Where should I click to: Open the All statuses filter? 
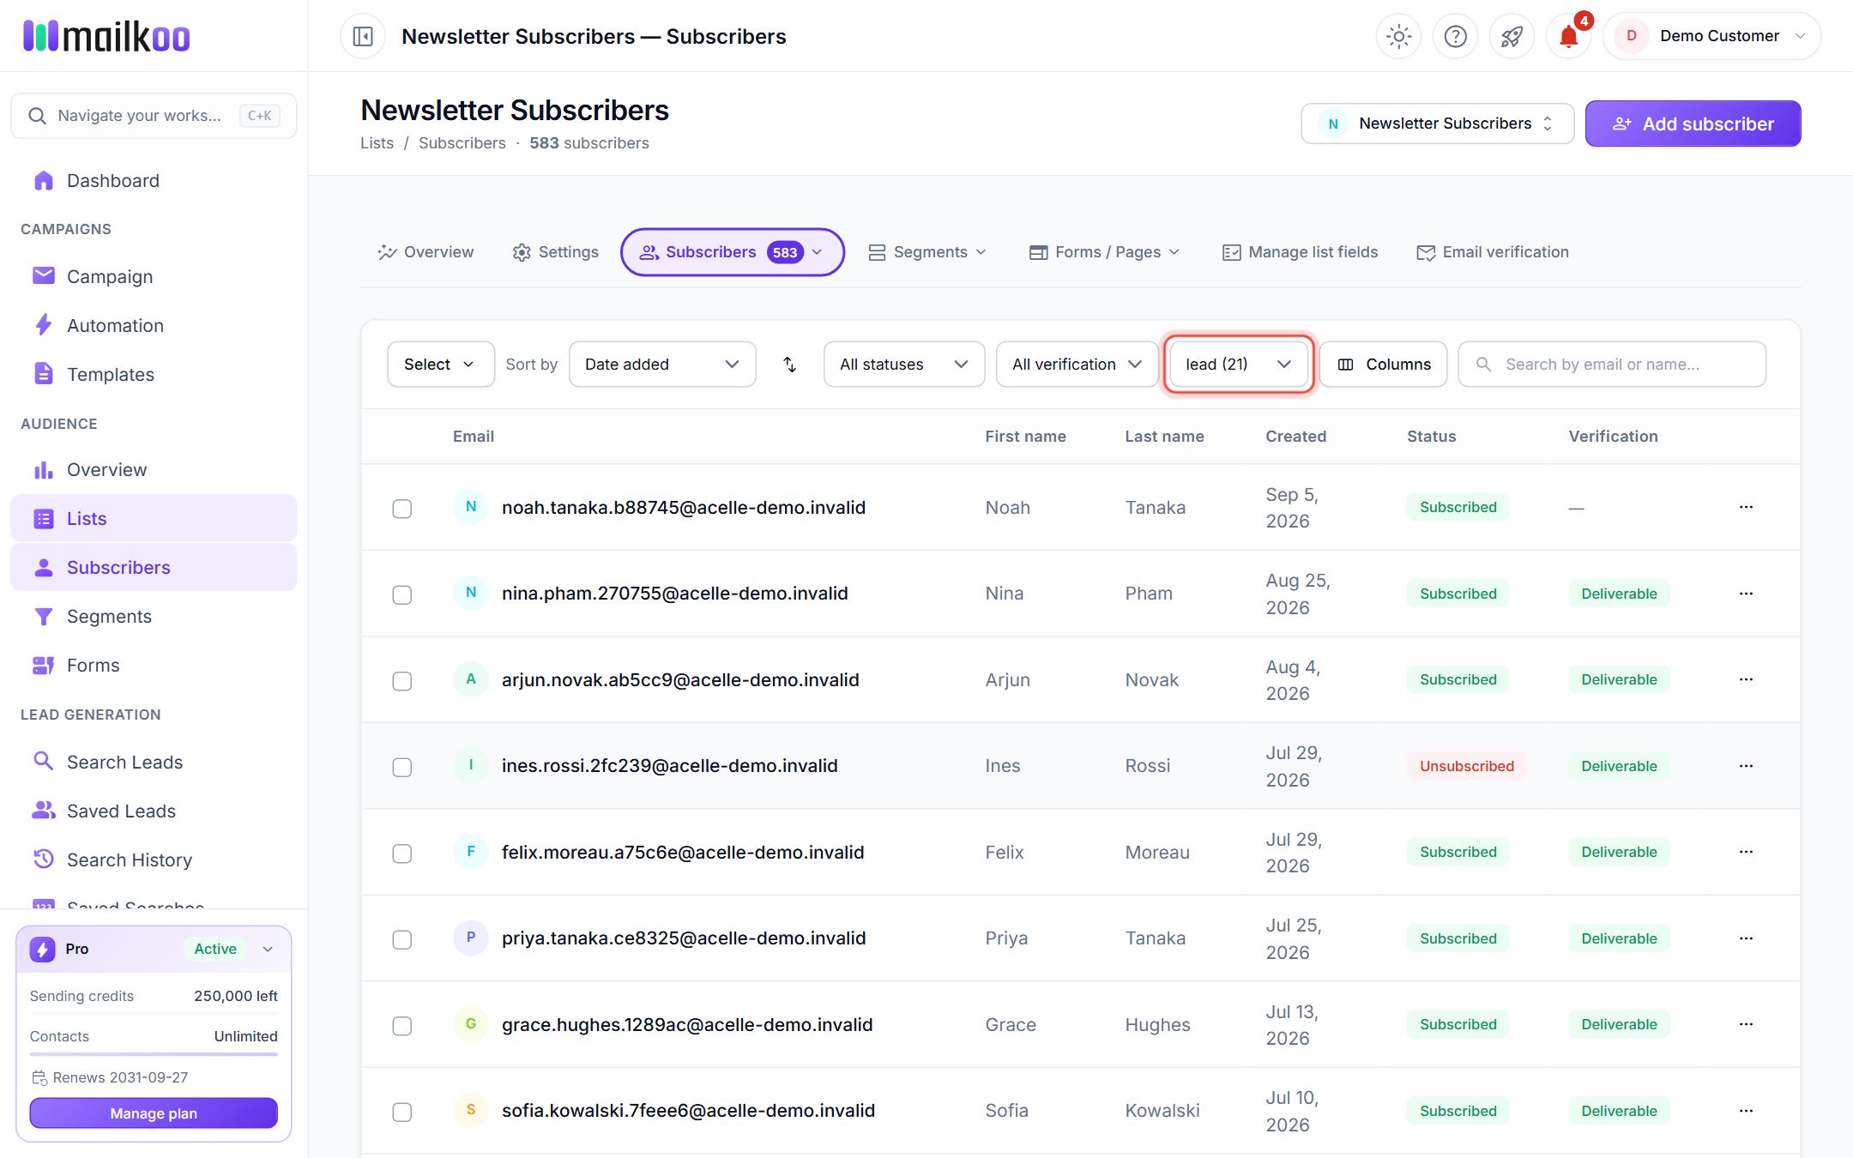pyautogui.click(x=904, y=365)
